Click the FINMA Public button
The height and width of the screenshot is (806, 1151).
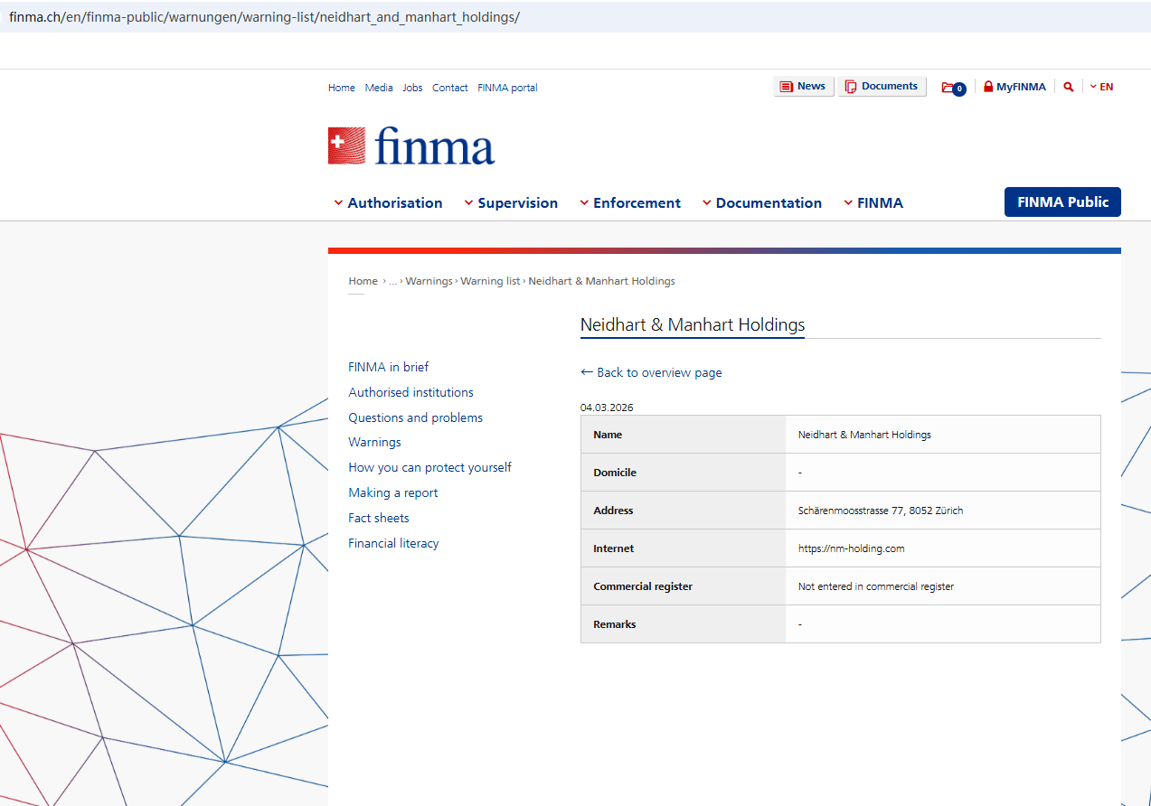coord(1062,202)
